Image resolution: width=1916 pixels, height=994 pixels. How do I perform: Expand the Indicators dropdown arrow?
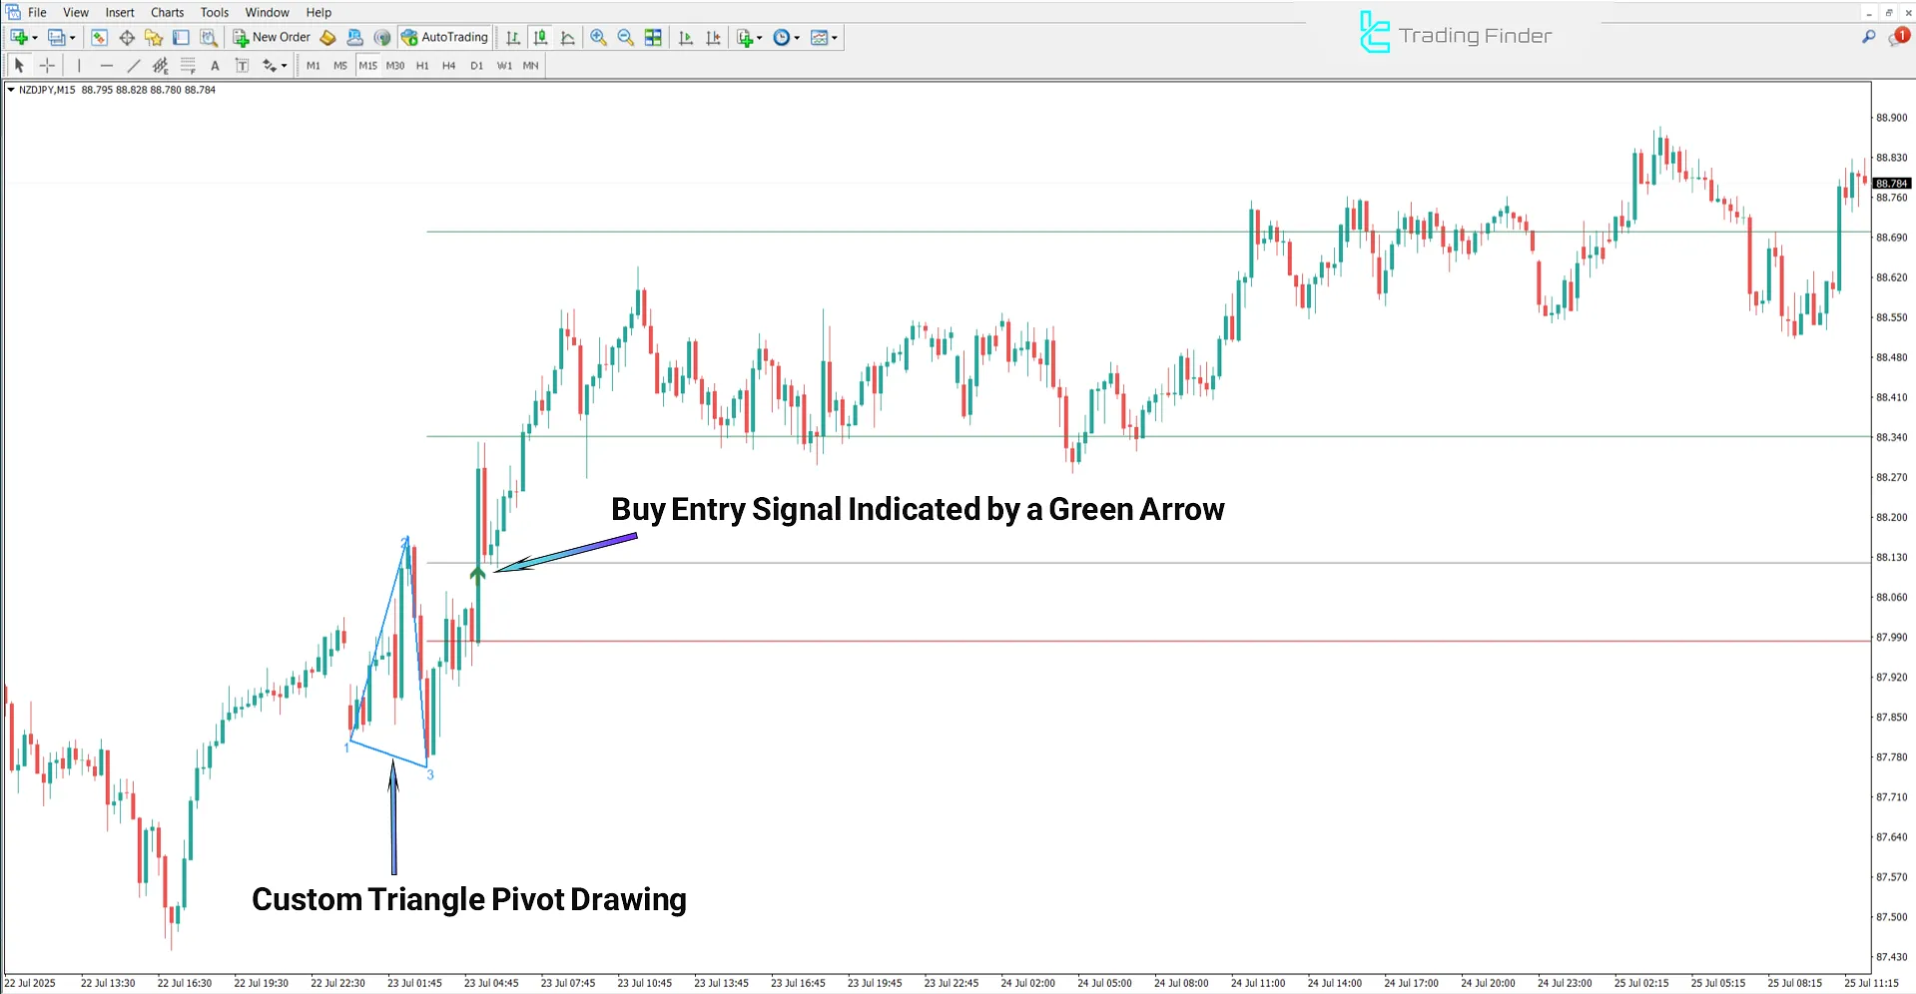(760, 38)
